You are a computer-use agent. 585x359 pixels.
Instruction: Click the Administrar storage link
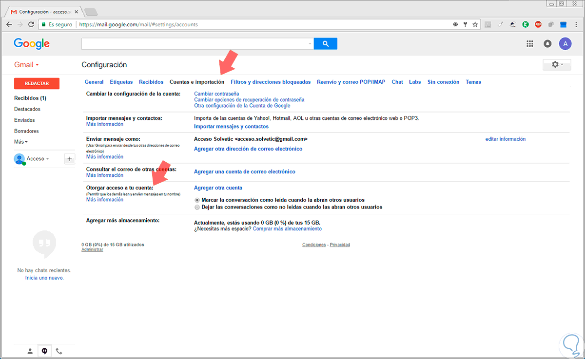point(92,249)
